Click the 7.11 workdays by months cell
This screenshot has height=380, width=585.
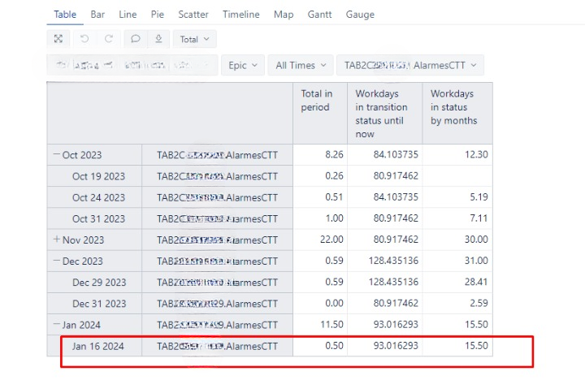[x=457, y=218]
